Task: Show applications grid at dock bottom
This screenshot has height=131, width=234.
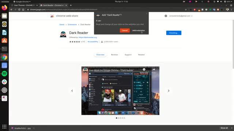Action: tap(4, 127)
